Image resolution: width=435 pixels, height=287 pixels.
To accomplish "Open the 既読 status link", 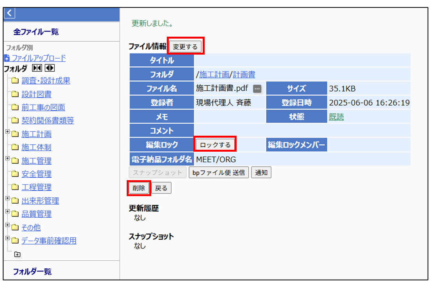I will click(x=336, y=117).
